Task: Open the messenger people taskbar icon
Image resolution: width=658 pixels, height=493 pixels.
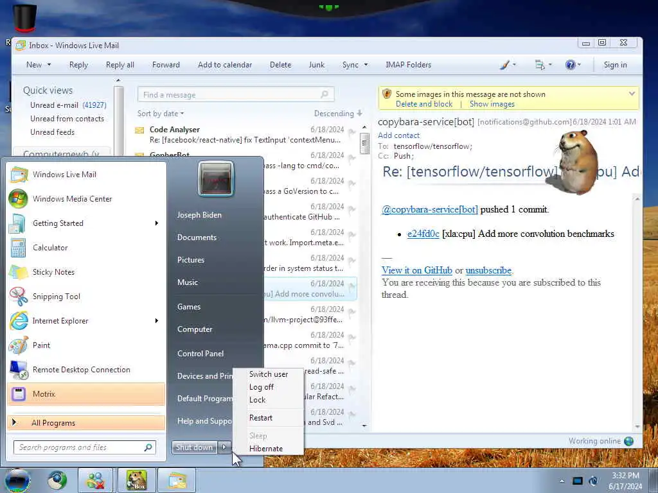Action: pos(95,480)
